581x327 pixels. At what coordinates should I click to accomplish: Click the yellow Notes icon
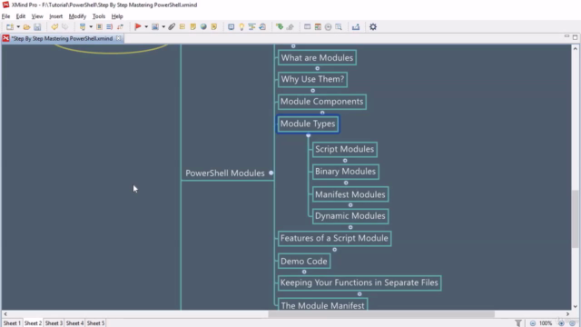click(192, 26)
